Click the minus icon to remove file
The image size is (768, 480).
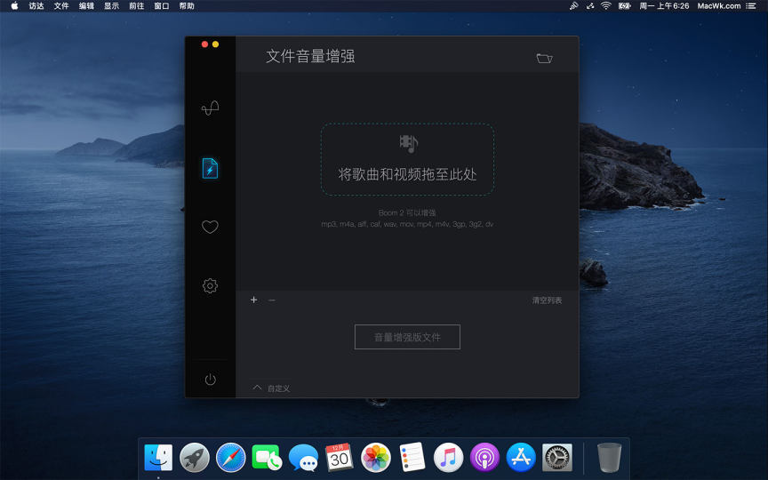point(272,300)
